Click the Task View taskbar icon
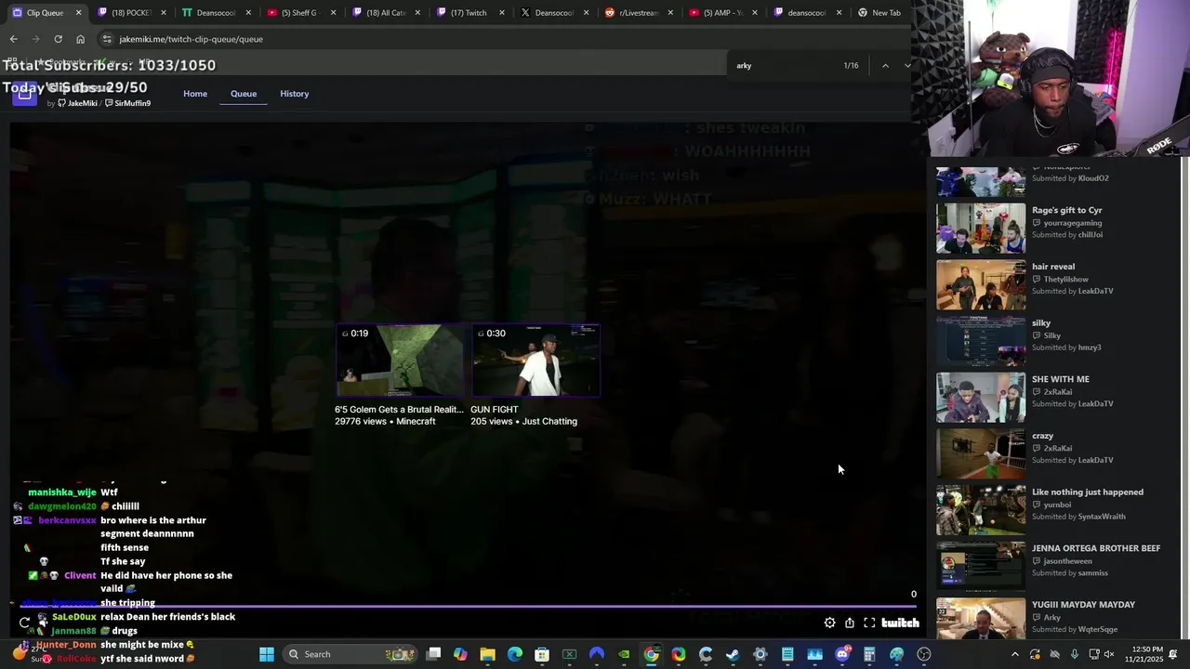This screenshot has height=669, width=1190. 433,654
